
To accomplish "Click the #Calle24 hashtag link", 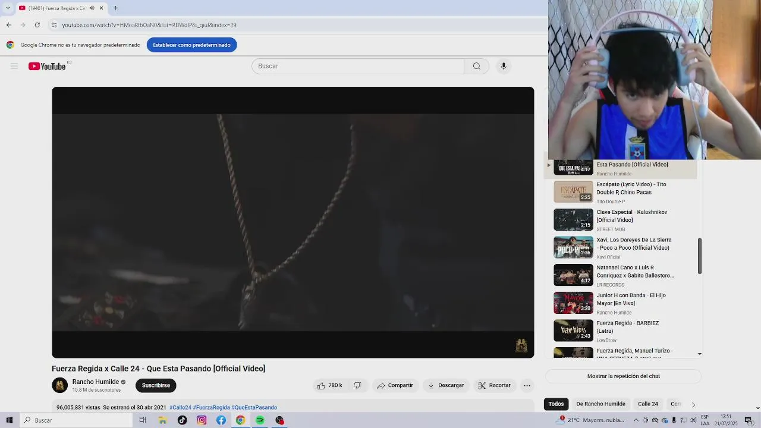I will (x=180, y=408).
